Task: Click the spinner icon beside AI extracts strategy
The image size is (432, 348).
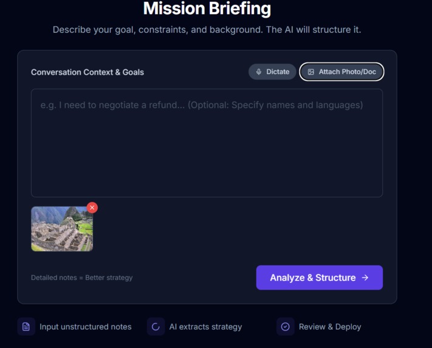Action: 156,327
